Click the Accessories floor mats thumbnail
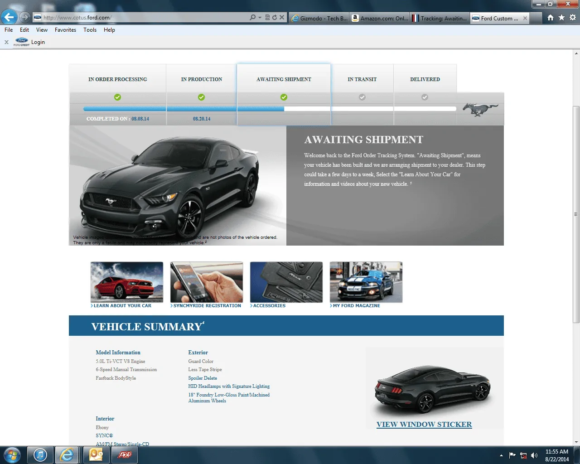 click(286, 282)
